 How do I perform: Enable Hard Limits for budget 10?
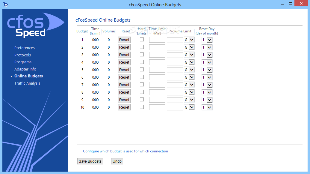(142, 107)
